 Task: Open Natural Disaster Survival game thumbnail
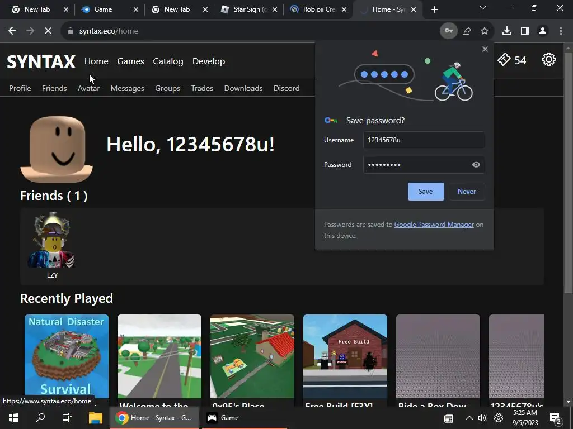click(67, 356)
